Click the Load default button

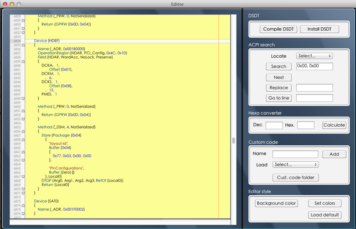point(325,215)
